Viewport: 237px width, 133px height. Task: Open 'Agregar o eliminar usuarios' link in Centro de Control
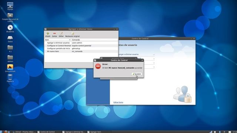click(x=128, y=54)
